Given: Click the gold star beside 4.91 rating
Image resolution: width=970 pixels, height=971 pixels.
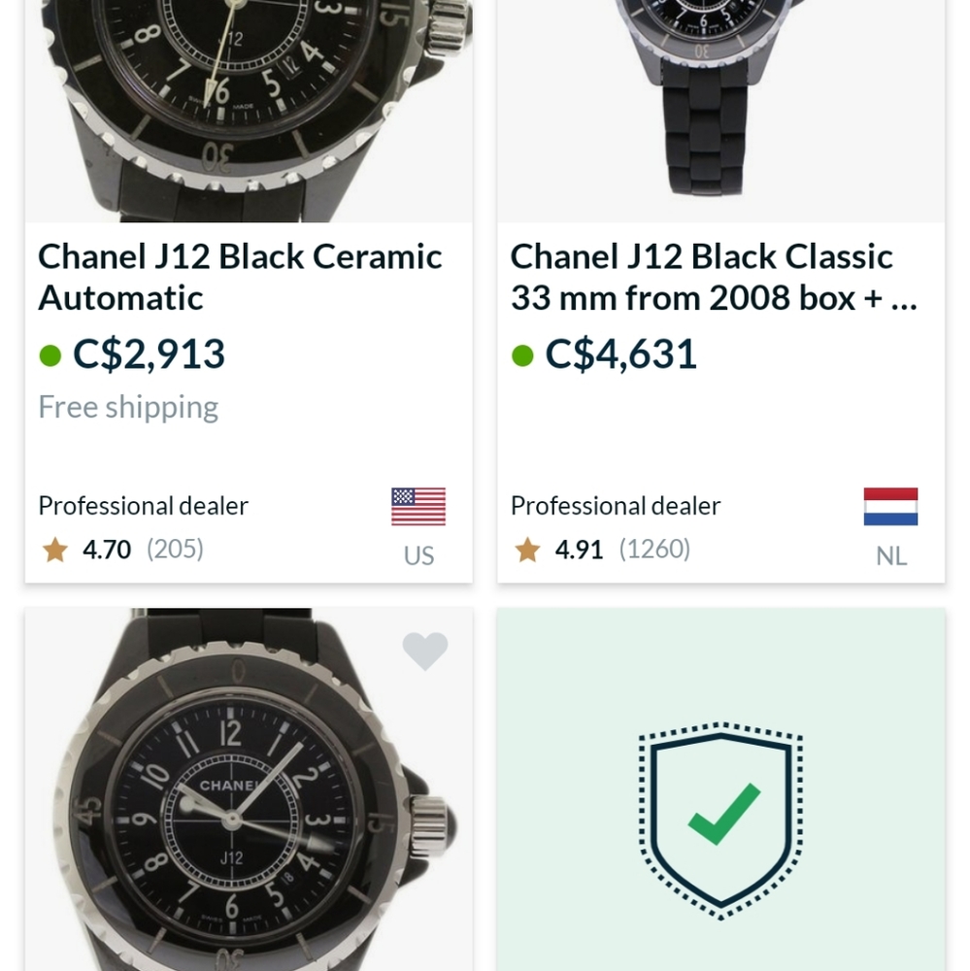Looking at the screenshot, I should 528,550.
